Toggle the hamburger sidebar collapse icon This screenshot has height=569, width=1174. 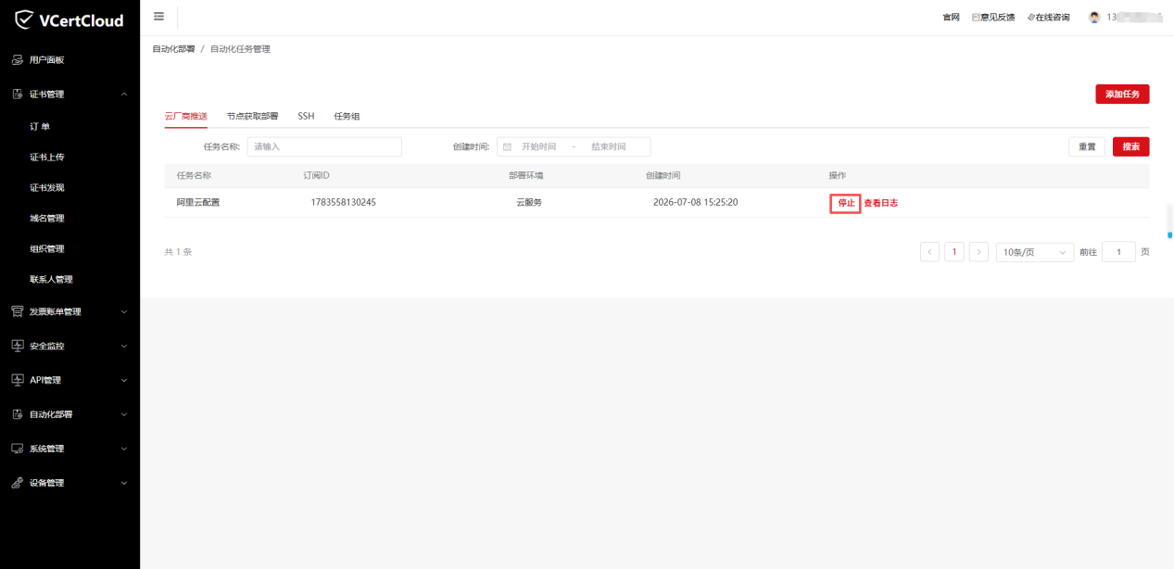point(159,17)
